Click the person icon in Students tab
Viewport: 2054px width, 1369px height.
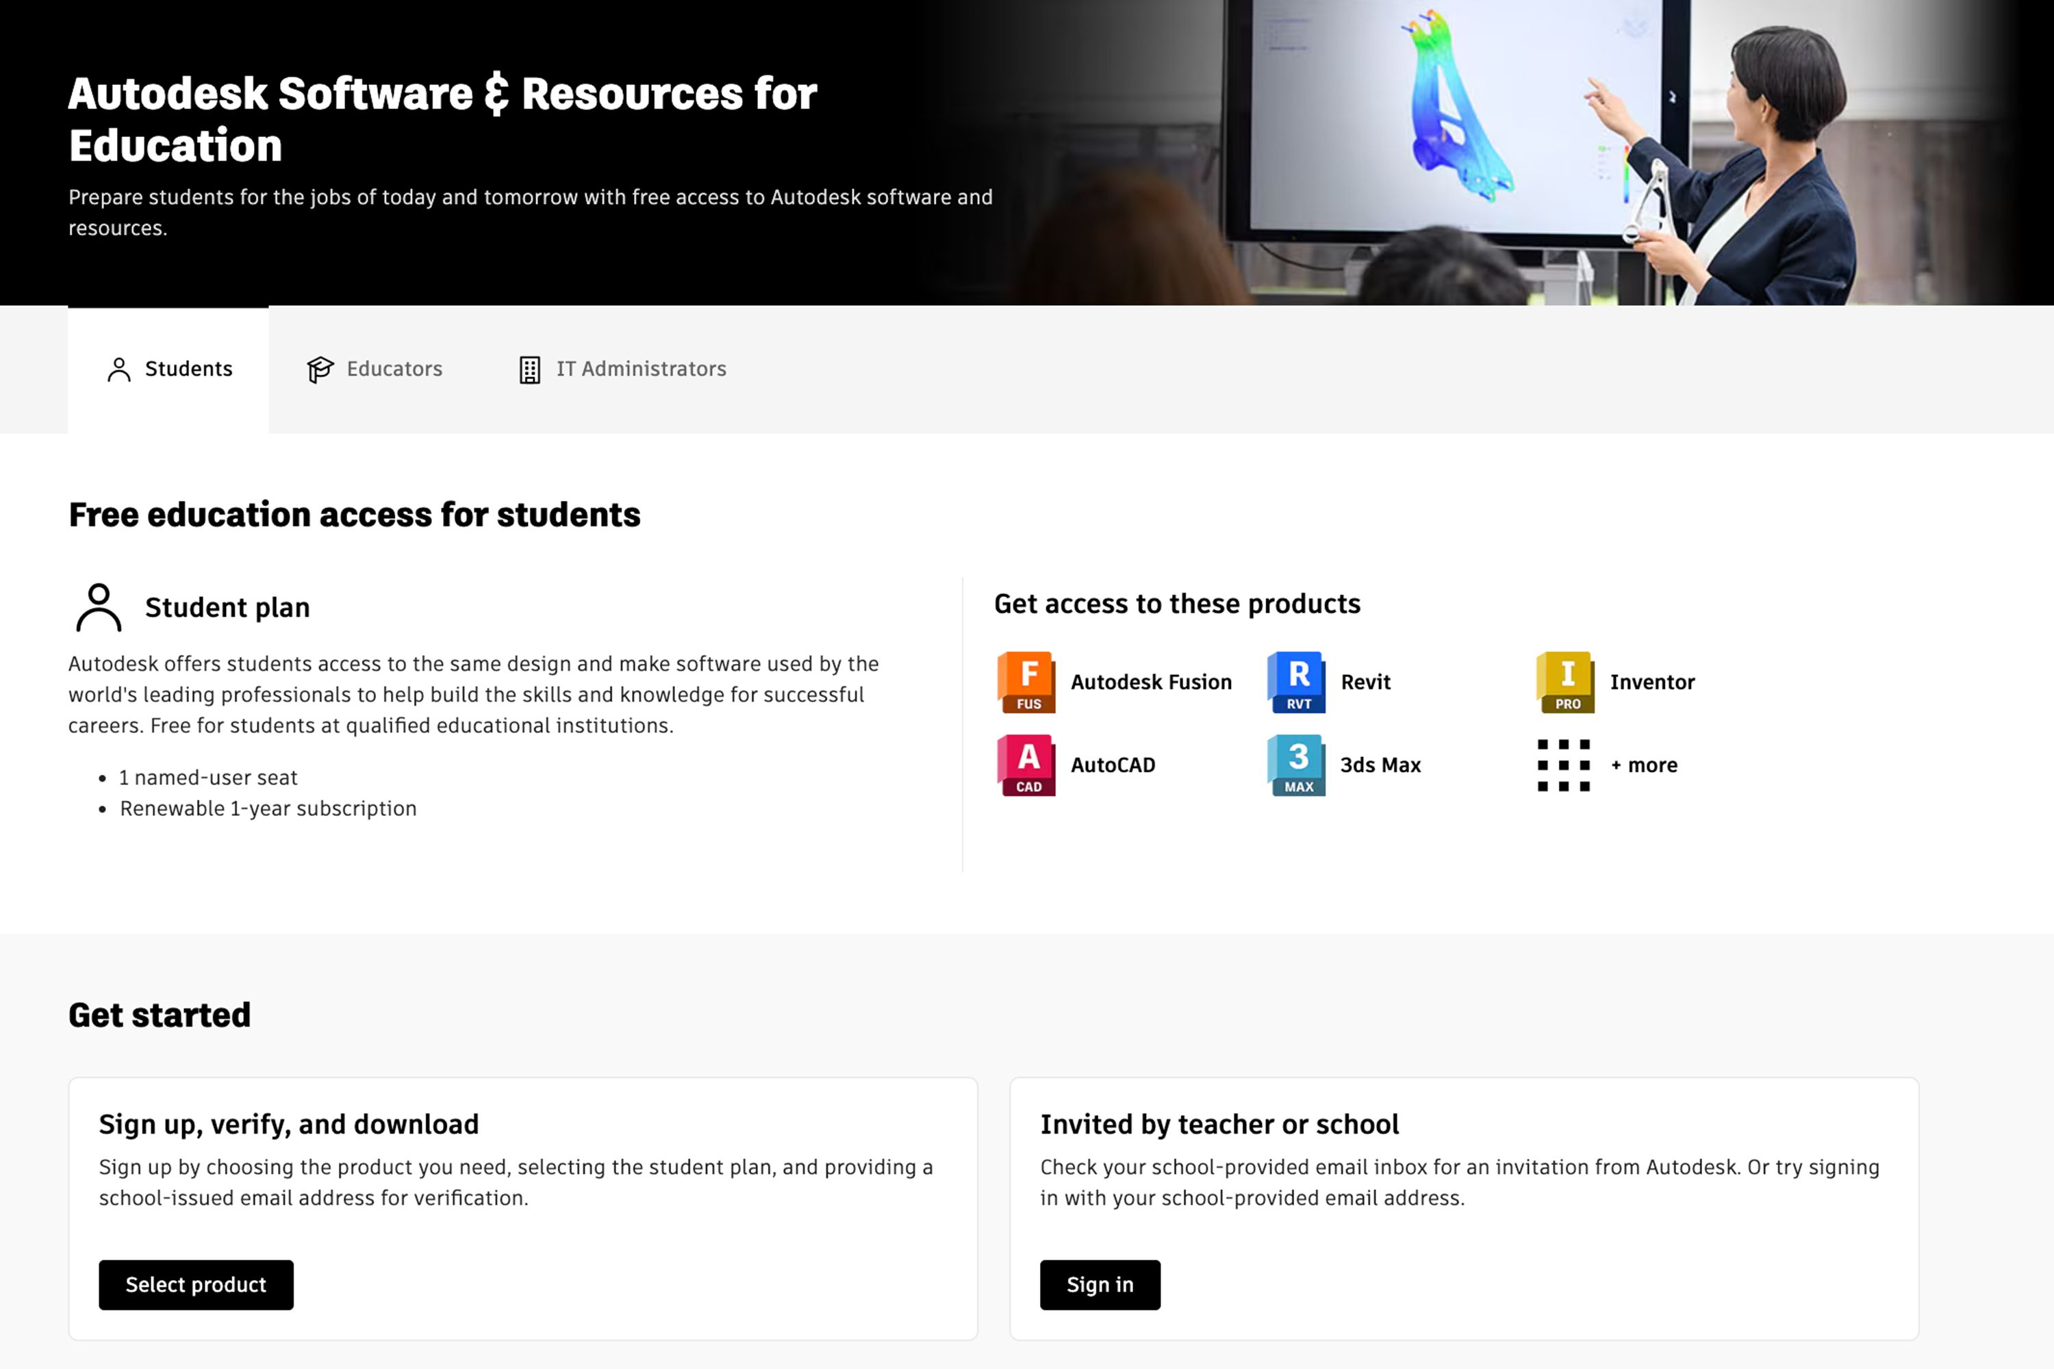click(x=118, y=370)
